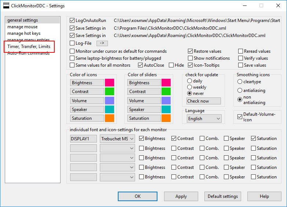Click Saturation button under Color of sliders
Image resolution: width=287 pixels, height=207 pixels.
point(144,118)
